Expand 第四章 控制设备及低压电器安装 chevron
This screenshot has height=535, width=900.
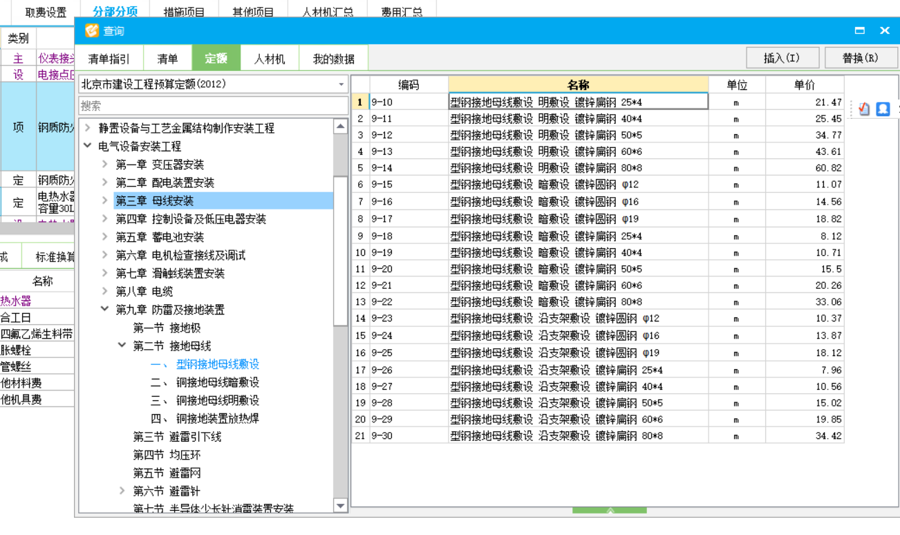pos(105,218)
